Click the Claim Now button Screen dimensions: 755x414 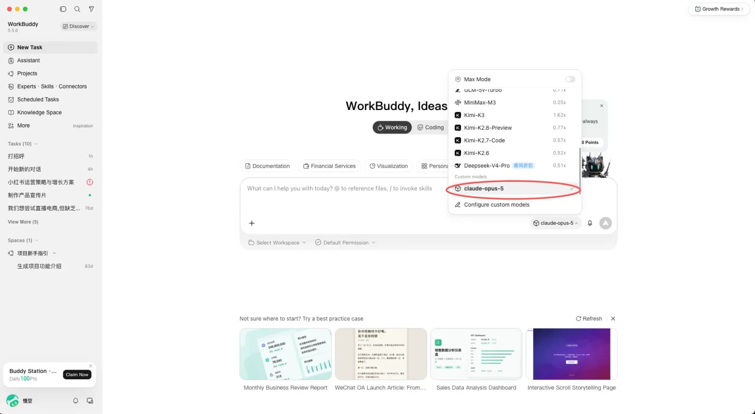pos(77,375)
